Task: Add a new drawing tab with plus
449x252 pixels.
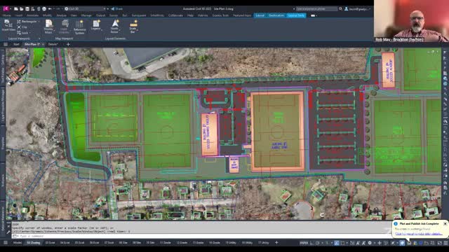Action: click(68, 44)
